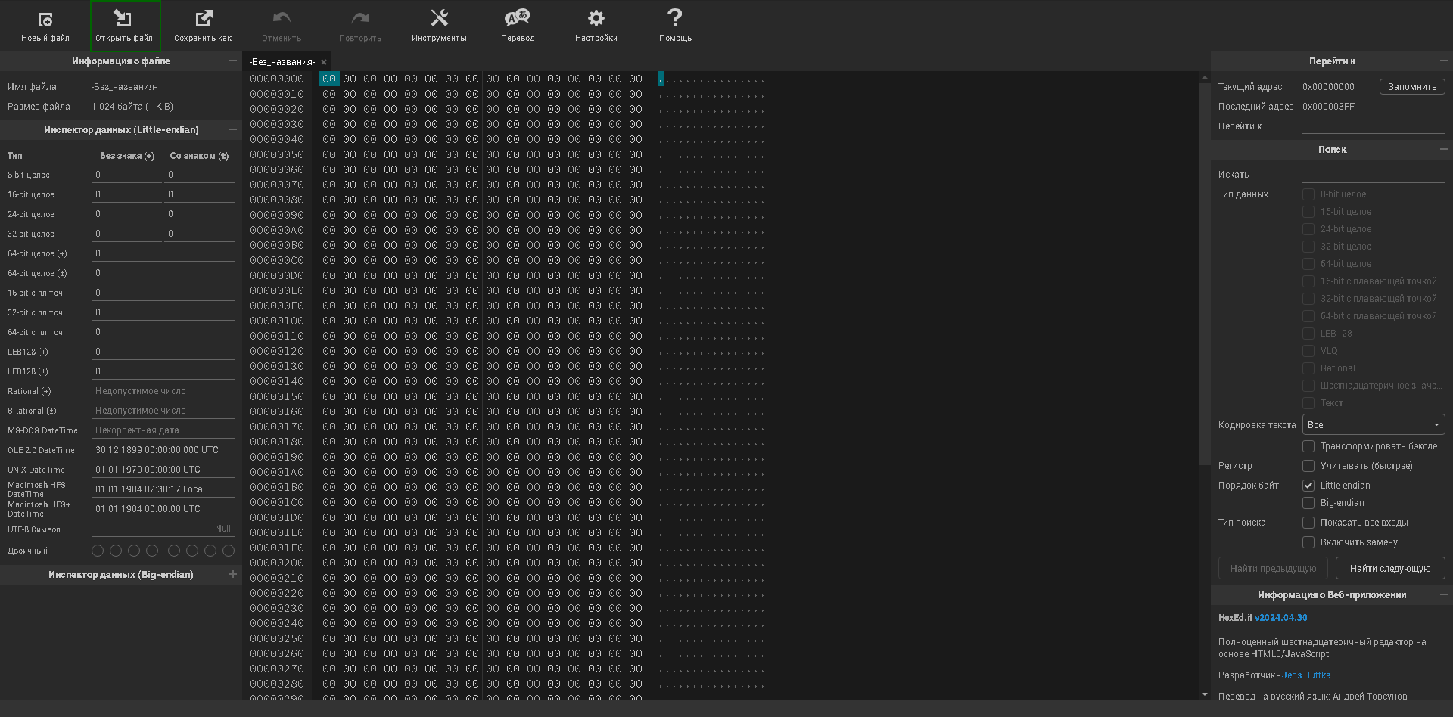The image size is (1453, 717).
Task: Enable Показать все входы checkbox
Action: [1308, 523]
